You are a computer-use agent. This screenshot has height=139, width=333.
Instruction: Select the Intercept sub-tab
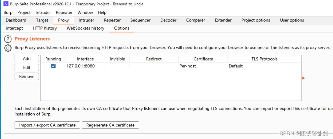[14, 28]
